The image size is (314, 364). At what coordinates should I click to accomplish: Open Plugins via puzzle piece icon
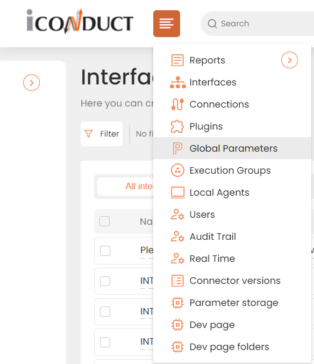click(177, 126)
